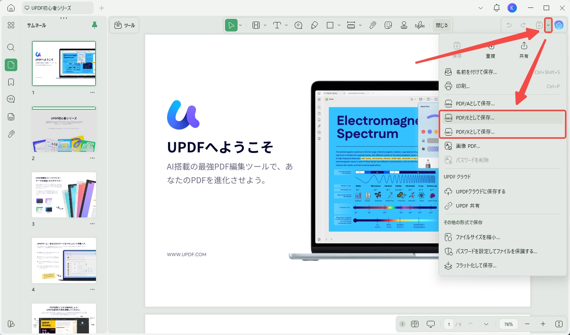Open the comment bubble tool
Viewport: 570px width, 335px height.
click(x=298, y=25)
